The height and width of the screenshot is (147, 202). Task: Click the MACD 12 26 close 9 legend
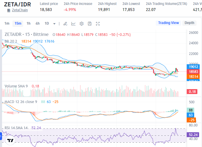[x=21, y=102]
